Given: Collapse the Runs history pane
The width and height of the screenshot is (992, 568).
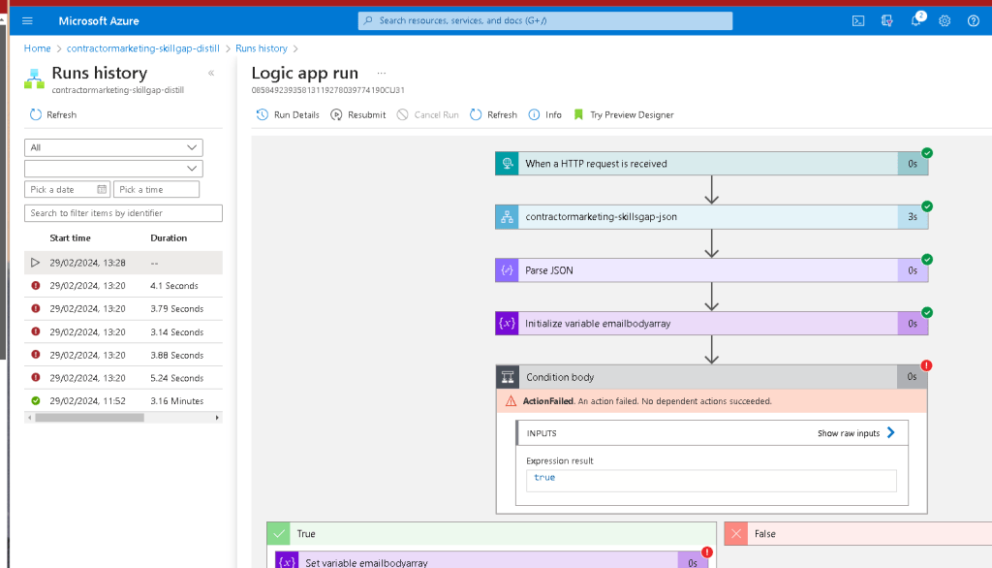Looking at the screenshot, I should (x=211, y=73).
